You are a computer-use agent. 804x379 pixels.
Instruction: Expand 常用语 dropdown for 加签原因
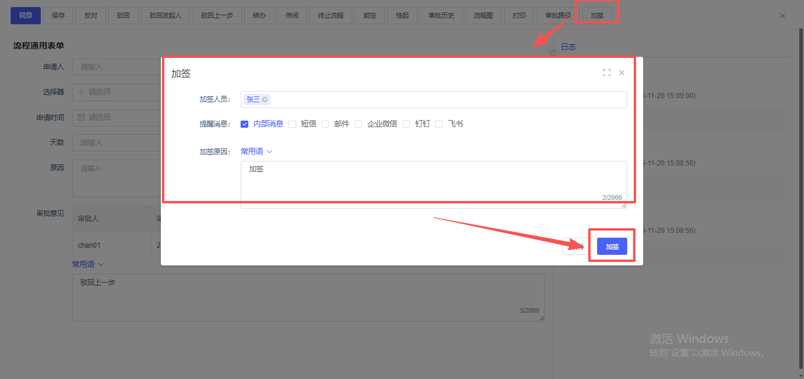[256, 151]
